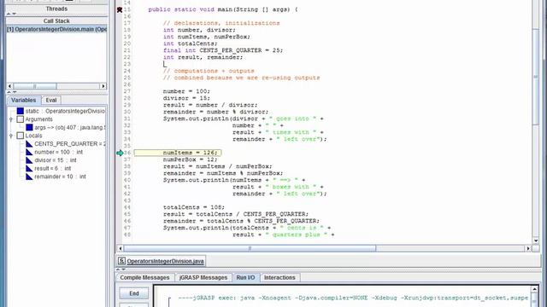Click the '// declarations, initializations' comment

(x=221, y=23)
